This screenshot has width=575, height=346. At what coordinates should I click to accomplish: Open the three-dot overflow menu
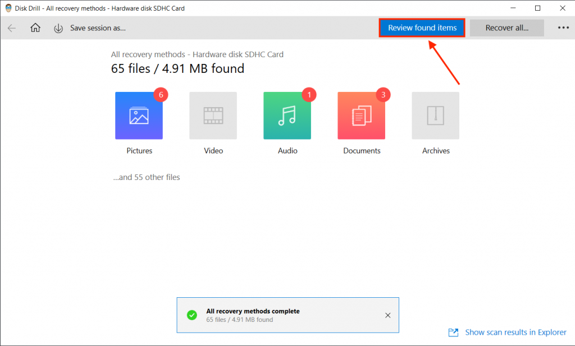563,27
